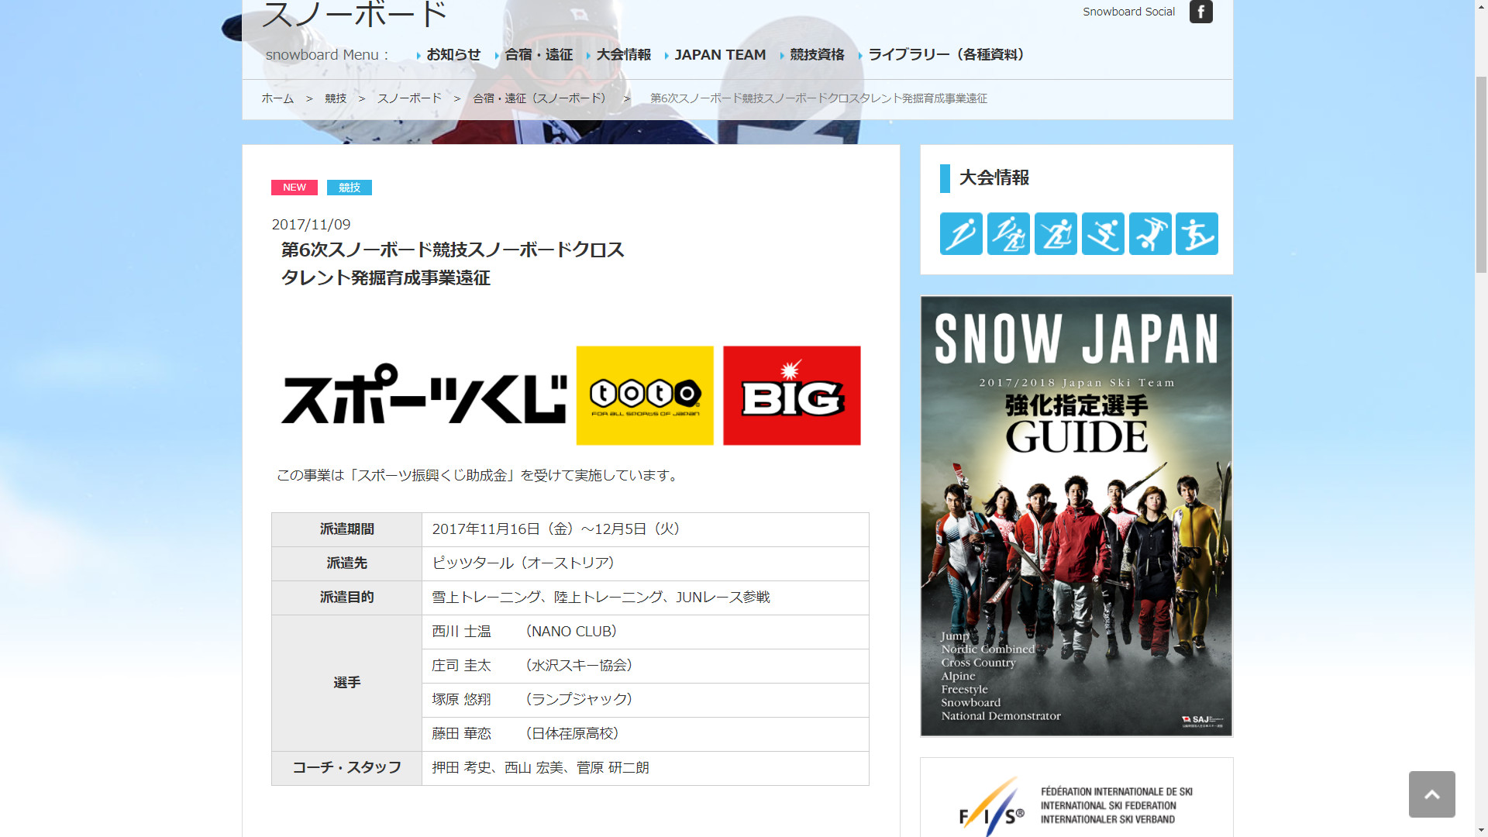
Task: Click the Facebook icon beside Snowboard Social
Action: pyautogui.click(x=1200, y=12)
